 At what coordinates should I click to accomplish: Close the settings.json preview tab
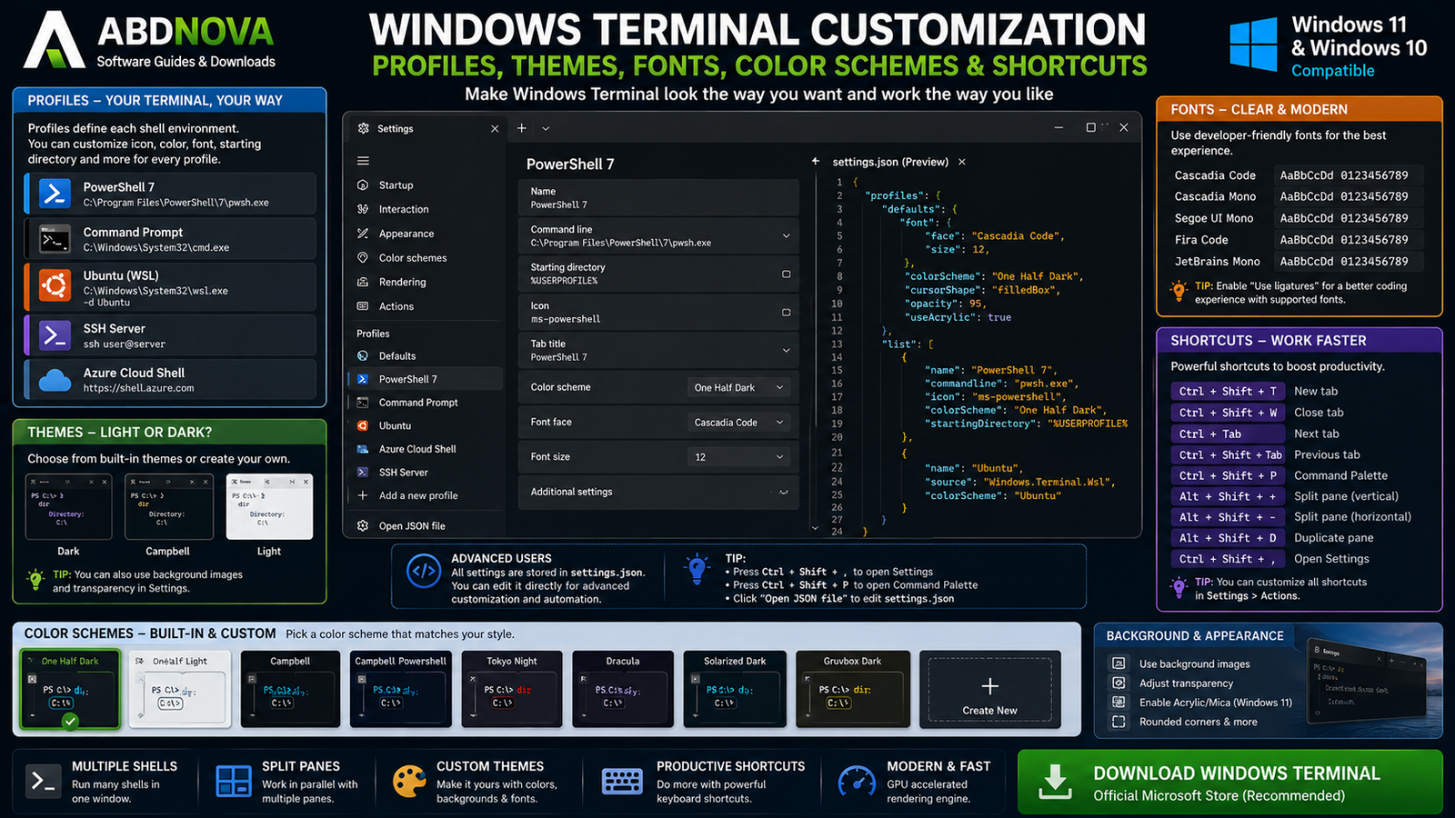tap(961, 162)
